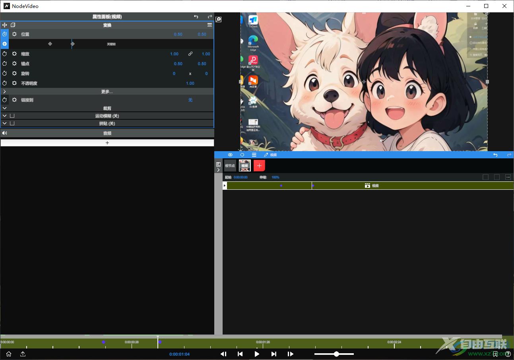Toggle keyframe stopwatch for 锚点
The width and height of the screenshot is (514, 360).
coord(4,64)
